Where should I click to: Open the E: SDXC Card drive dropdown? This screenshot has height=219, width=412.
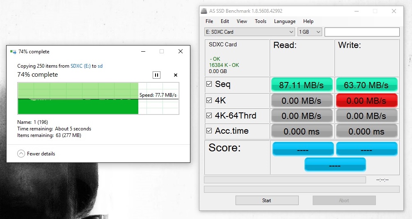[x=249, y=32]
